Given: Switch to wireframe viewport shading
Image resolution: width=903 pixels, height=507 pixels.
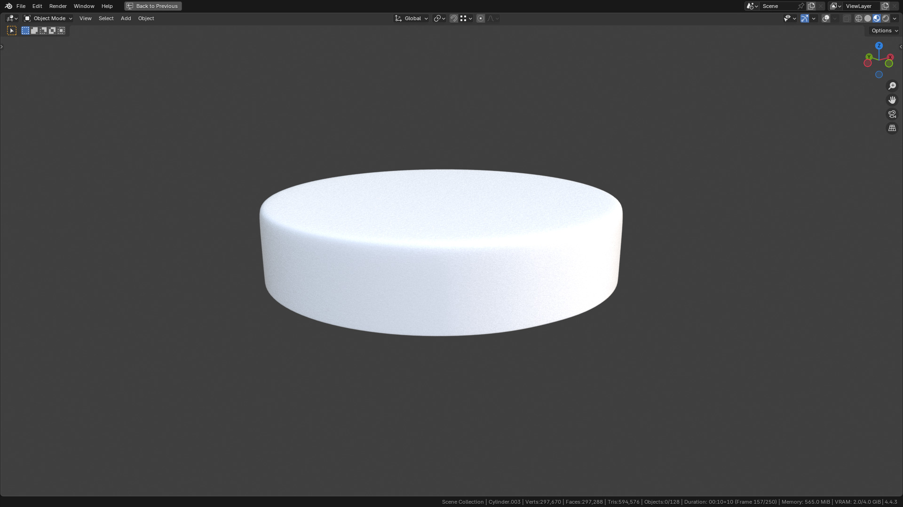Looking at the screenshot, I should (x=859, y=18).
